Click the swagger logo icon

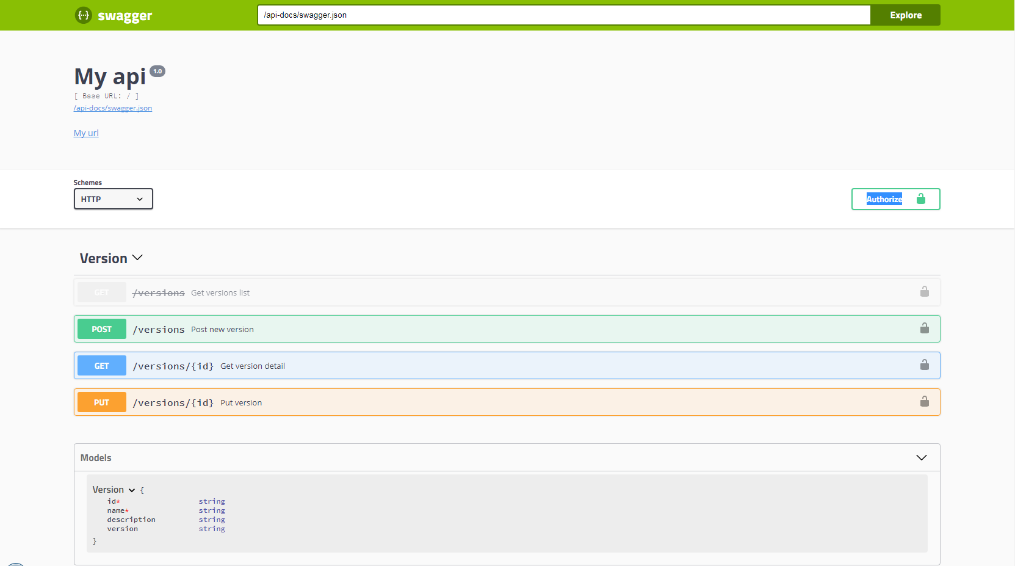pyautogui.click(x=84, y=15)
